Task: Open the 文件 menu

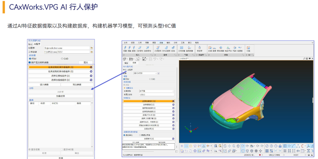Action: pos(125,43)
